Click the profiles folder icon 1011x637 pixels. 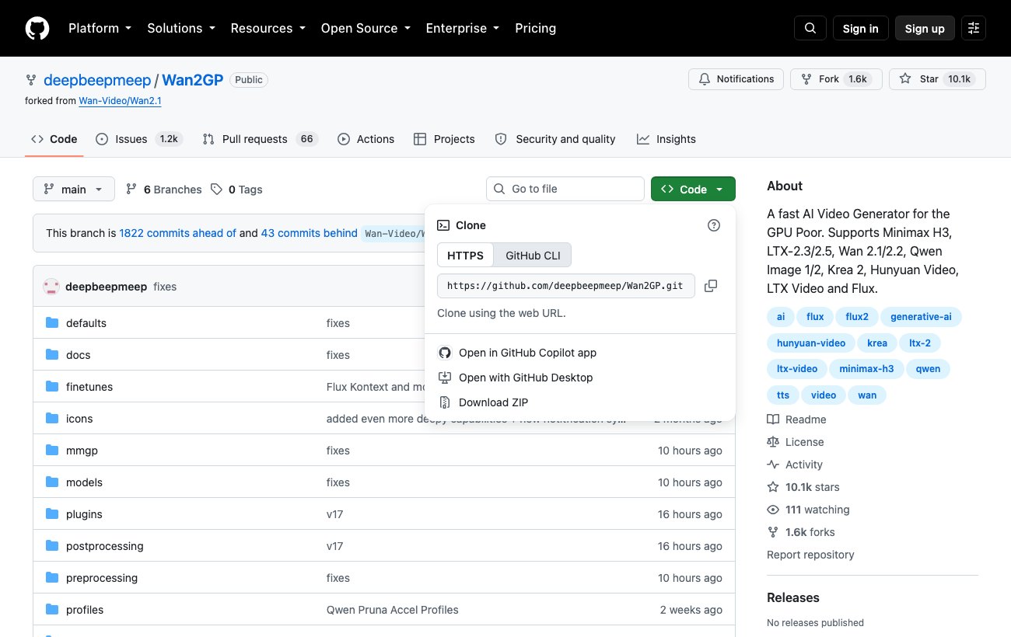pyautogui.click(x=52, y=610)
